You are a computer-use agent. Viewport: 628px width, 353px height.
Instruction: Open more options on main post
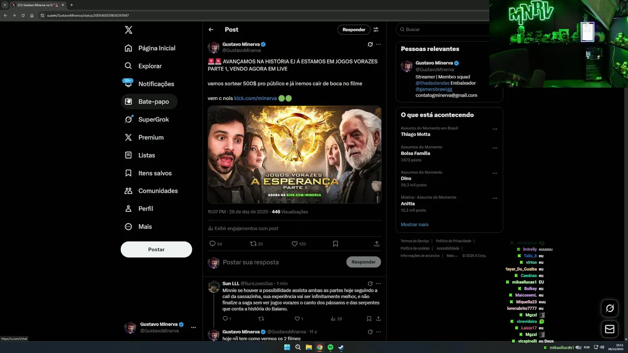click(378, 44)
